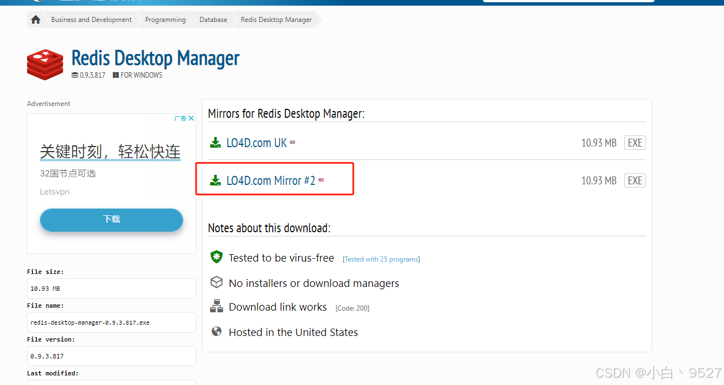Open Redis Desktop Manager breadcrumb
The width and height of the screenshot is (724, 385).
point(276,20)
